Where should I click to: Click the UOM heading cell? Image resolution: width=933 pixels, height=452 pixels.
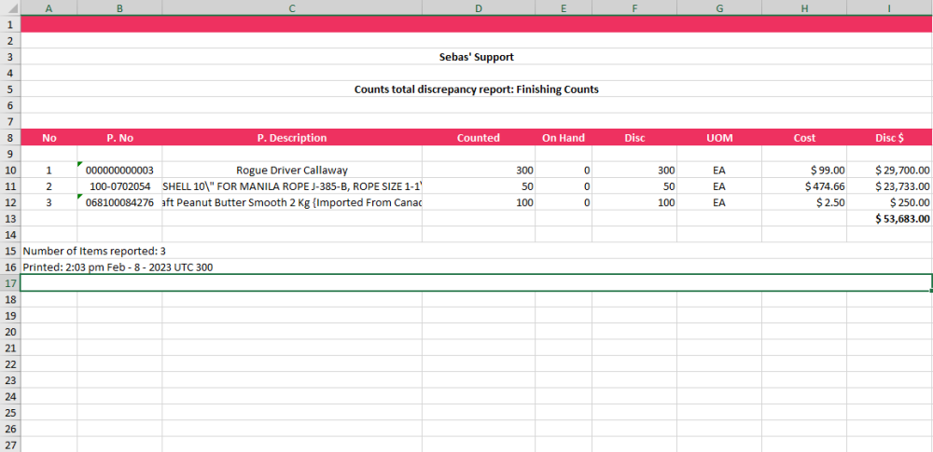pos(719,137)
